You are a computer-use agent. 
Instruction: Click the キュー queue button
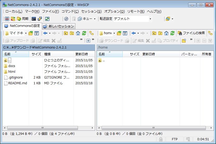[x=85, y=19]
